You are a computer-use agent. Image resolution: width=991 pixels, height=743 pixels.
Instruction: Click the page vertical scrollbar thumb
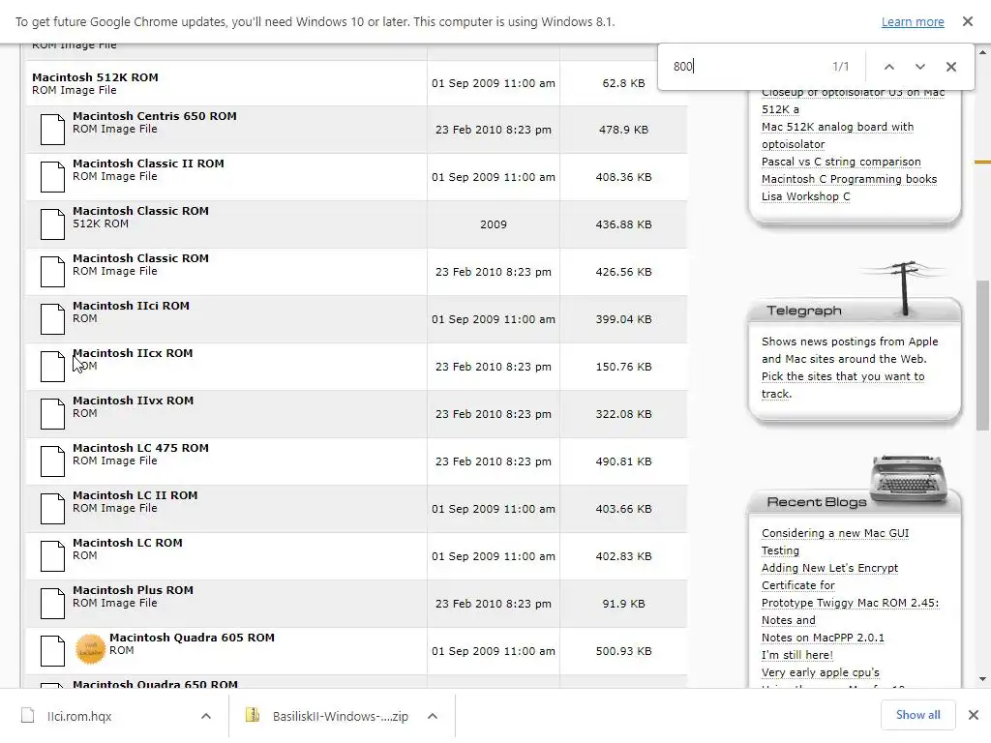[982, 355]
